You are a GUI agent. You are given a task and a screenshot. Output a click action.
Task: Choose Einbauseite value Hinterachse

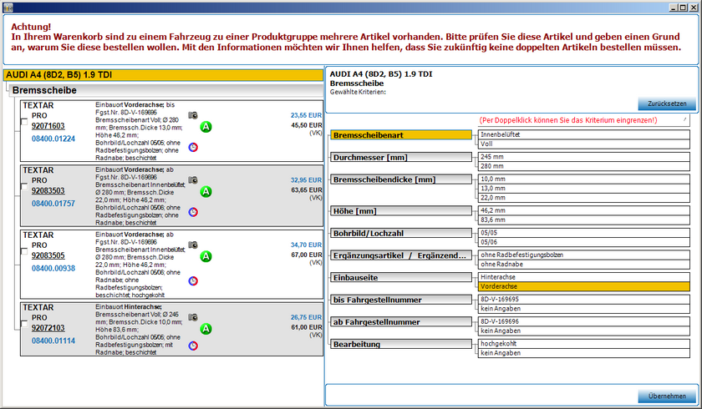coord(584,277)
